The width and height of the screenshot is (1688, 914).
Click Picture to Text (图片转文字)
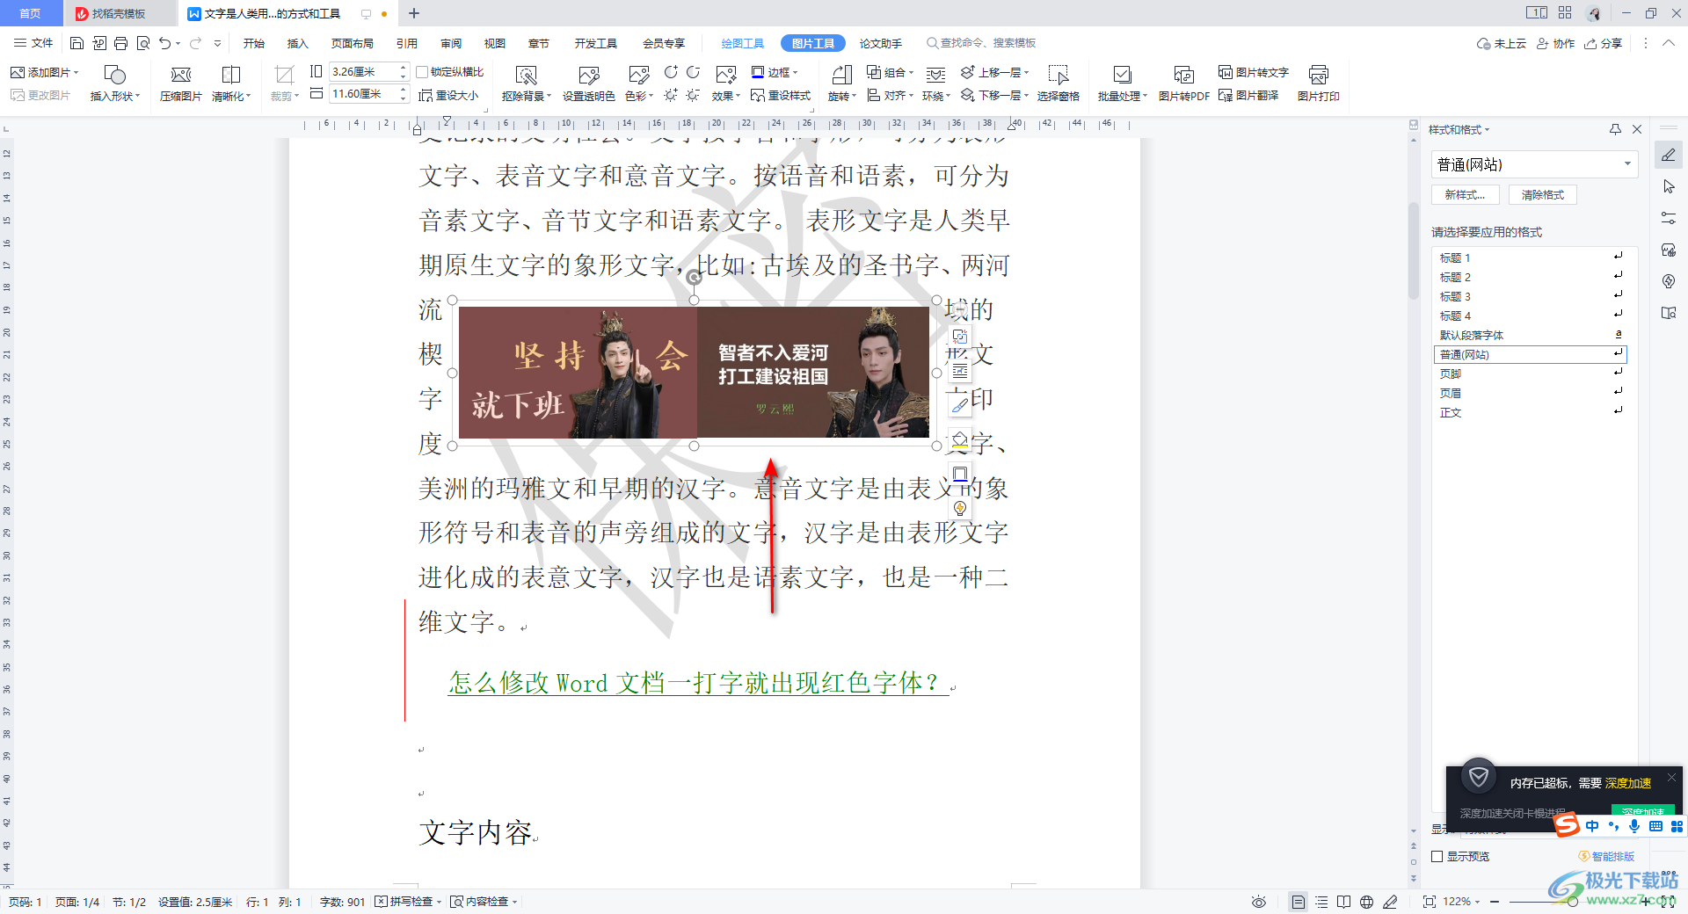1254,72
